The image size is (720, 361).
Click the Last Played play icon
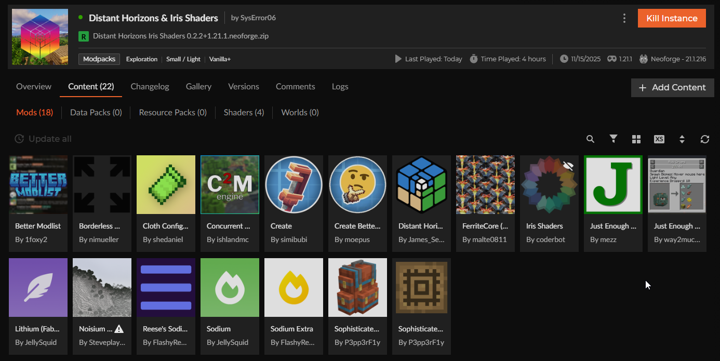398,59
